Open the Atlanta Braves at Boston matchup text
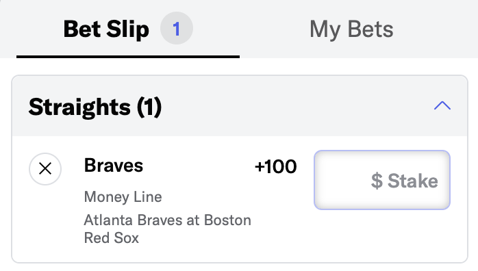Viewport: 478px width, 271px height. coord(167,220)
